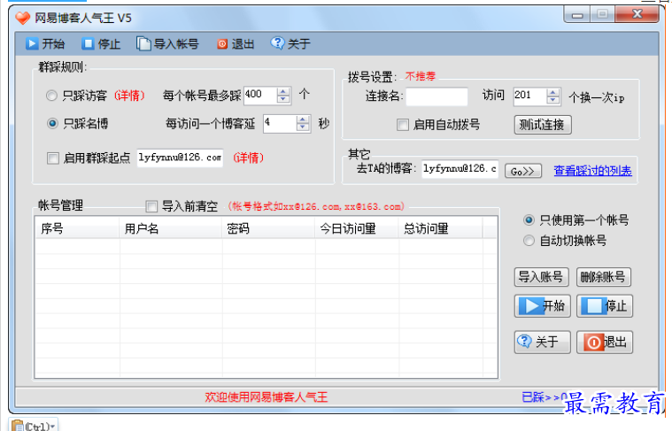Increase the 访问 count before IP change

tap(553, 92)
